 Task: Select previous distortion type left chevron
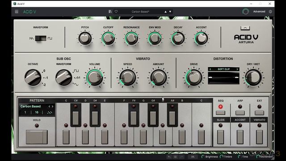click(210, 69)
